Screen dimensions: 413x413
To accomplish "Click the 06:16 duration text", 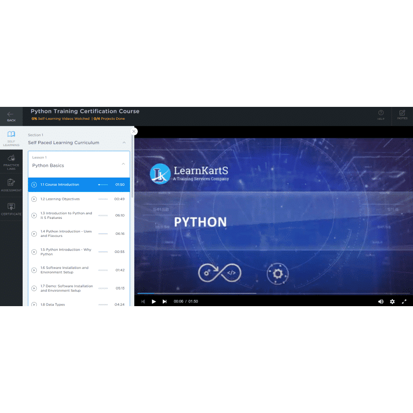I will pos(120,234).
